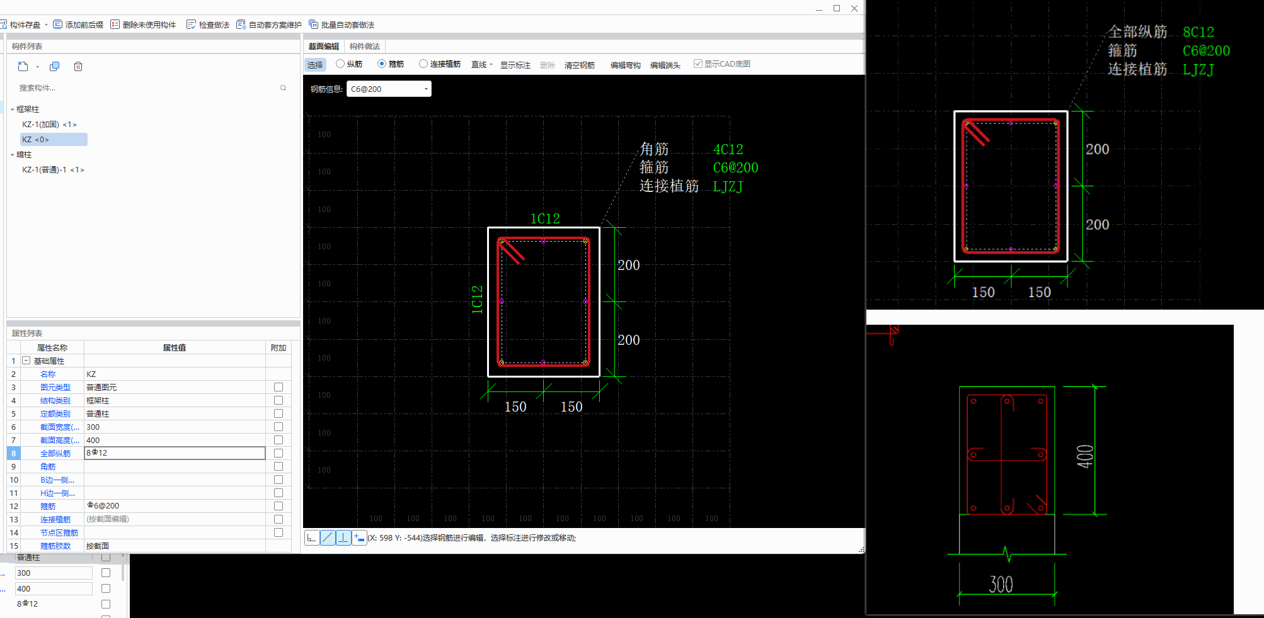Screen dimensions: 1264x618
Task: Click the 全部纵筋 value field 8⏀12
Action: (175, 453)
